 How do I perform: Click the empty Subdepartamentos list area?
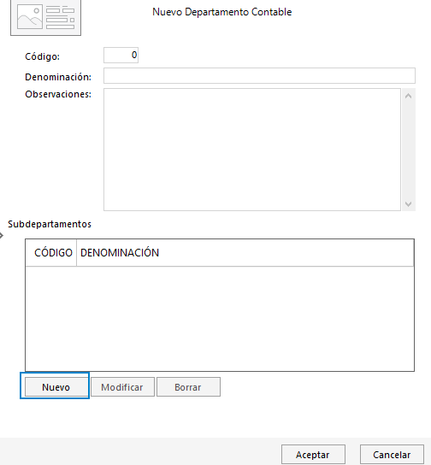pos(220,319)
